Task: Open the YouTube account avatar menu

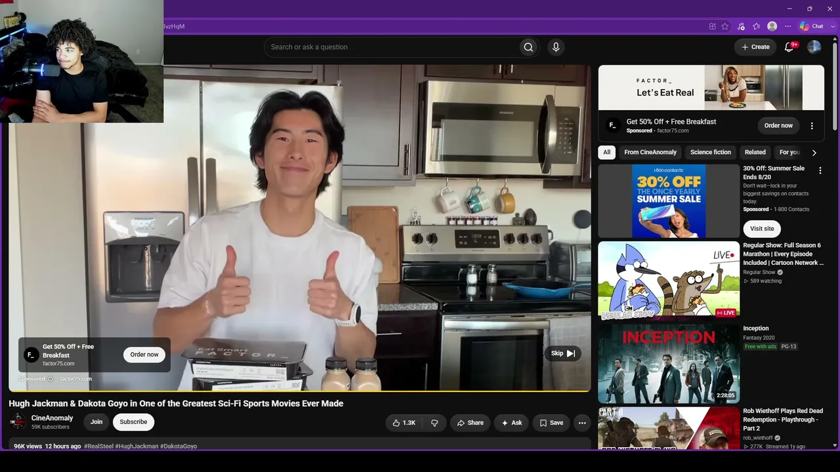Action: 814,47
